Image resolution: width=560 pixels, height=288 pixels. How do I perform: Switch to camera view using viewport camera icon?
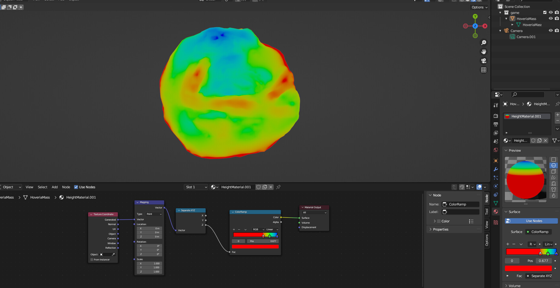pyautogui.click(x=484, y=61)
